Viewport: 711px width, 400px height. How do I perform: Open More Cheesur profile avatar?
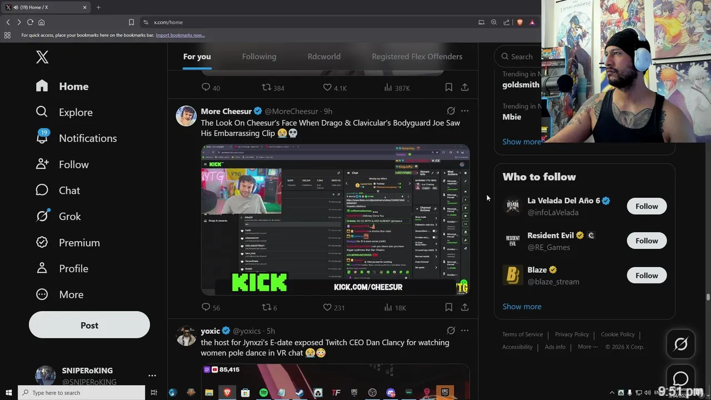[186, 116]
